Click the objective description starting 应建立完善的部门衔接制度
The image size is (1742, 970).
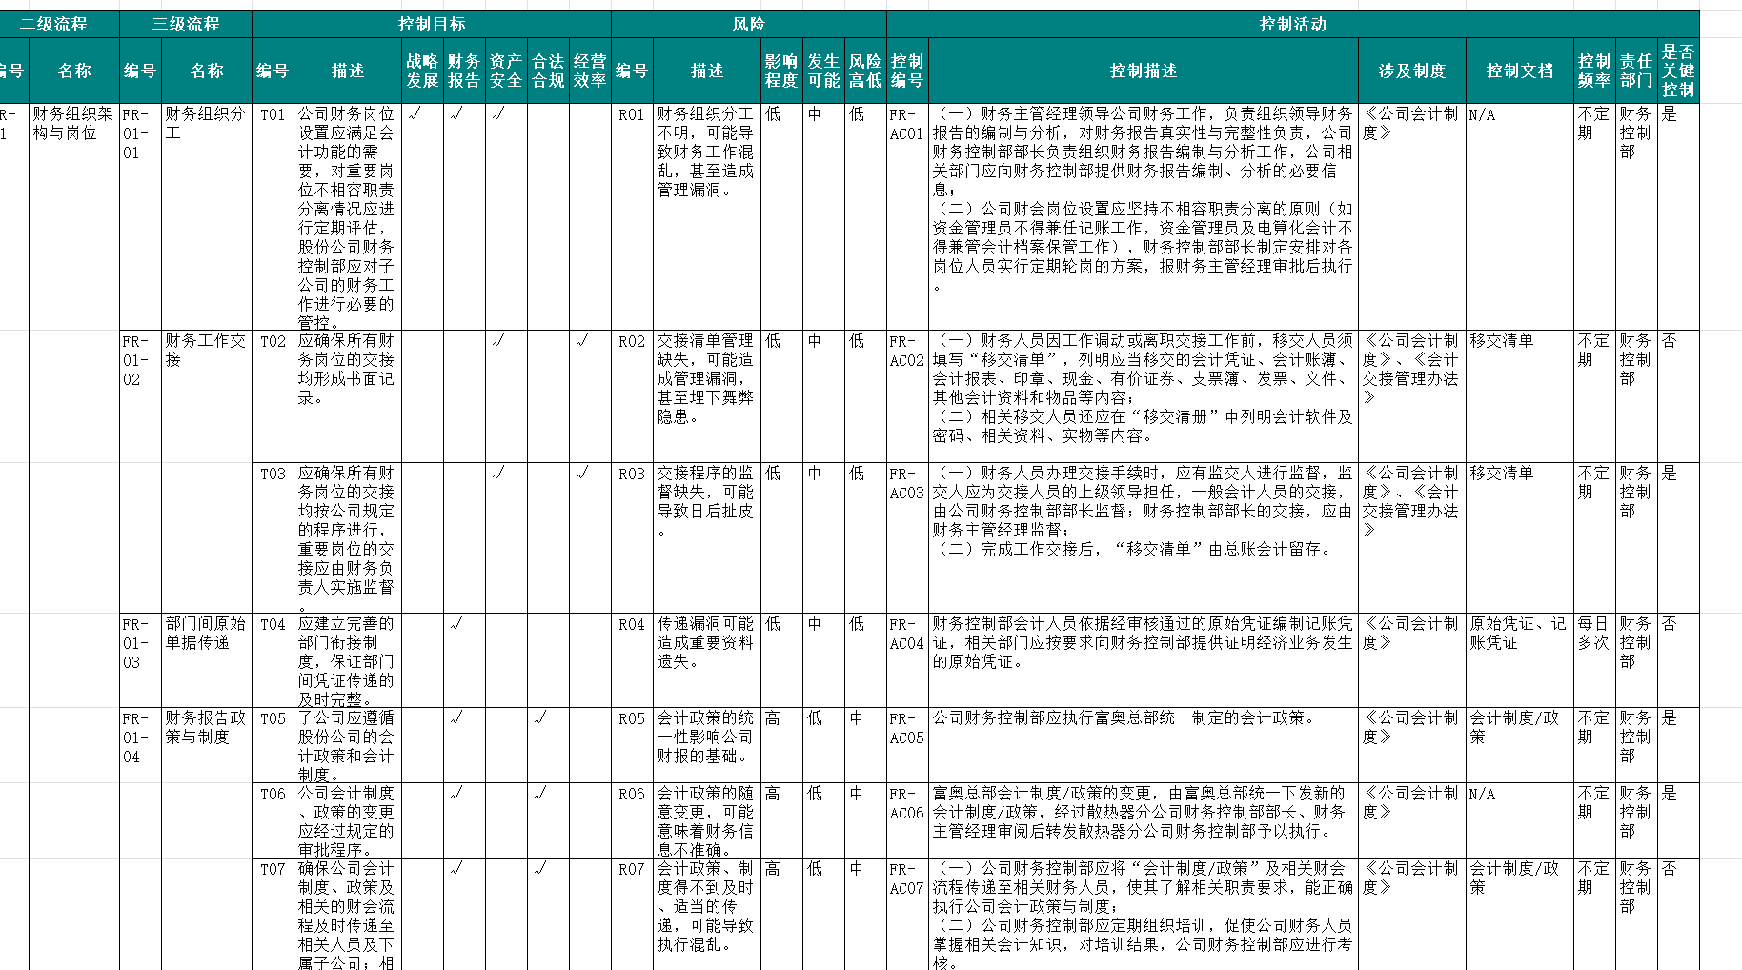348,659
